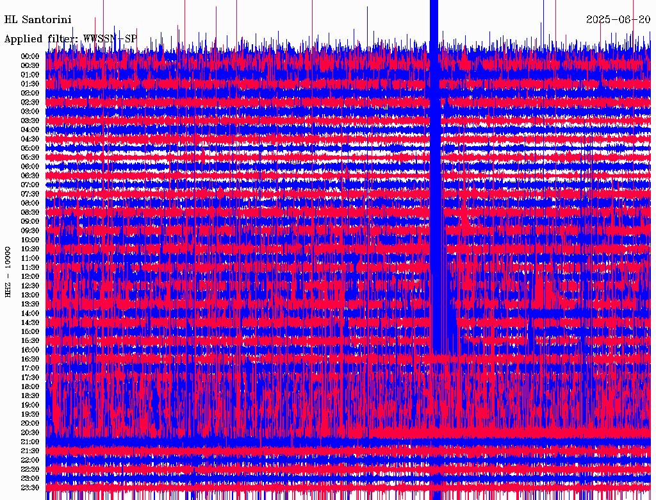The height and width of the screenshot is (500, 656).
Task: Select the 23:30 time row label
Action: coord(30,487)
